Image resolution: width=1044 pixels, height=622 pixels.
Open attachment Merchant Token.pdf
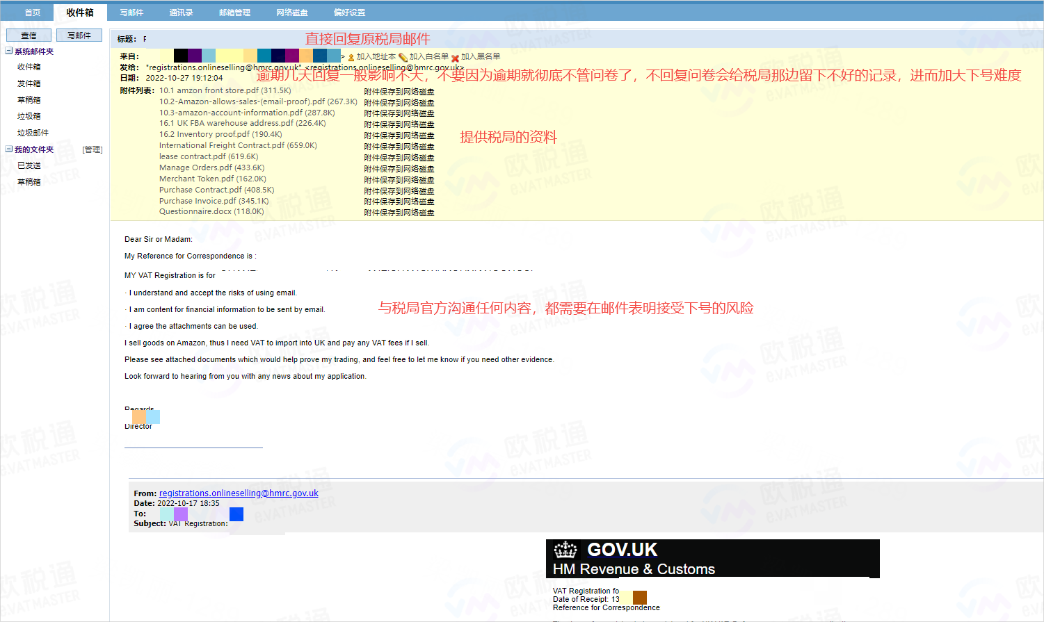coord(213,179)
